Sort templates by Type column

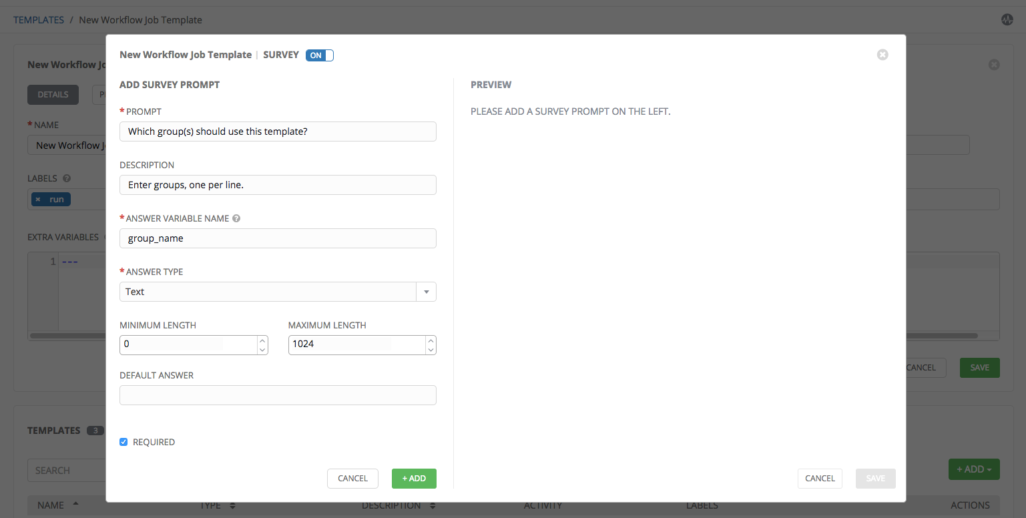(x=232, y=505)
